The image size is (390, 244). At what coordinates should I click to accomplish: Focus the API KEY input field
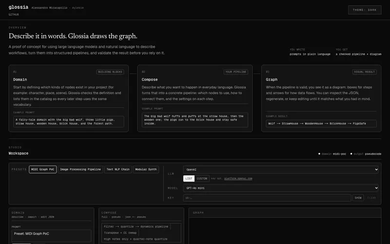point(267,198)
